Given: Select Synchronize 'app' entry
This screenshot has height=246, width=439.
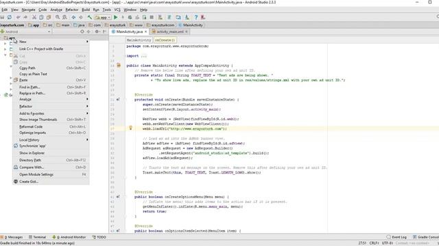Looking at the screenshot, I should point(51,146).
